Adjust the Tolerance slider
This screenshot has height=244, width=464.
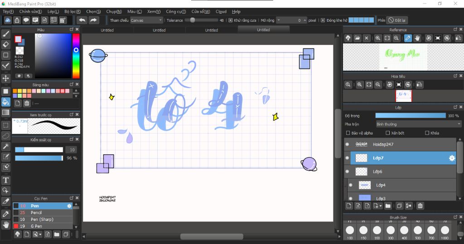tap(201, 20)
